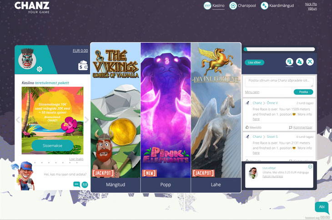This screenshot has width=332, height=220.
Task: Click the tribal mask avatar
Action: (x=27, y=59)
